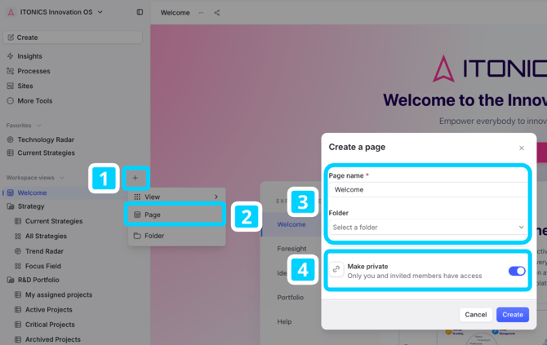
Task: Select the Portfolio tab in page navigation
Action: 291,298
